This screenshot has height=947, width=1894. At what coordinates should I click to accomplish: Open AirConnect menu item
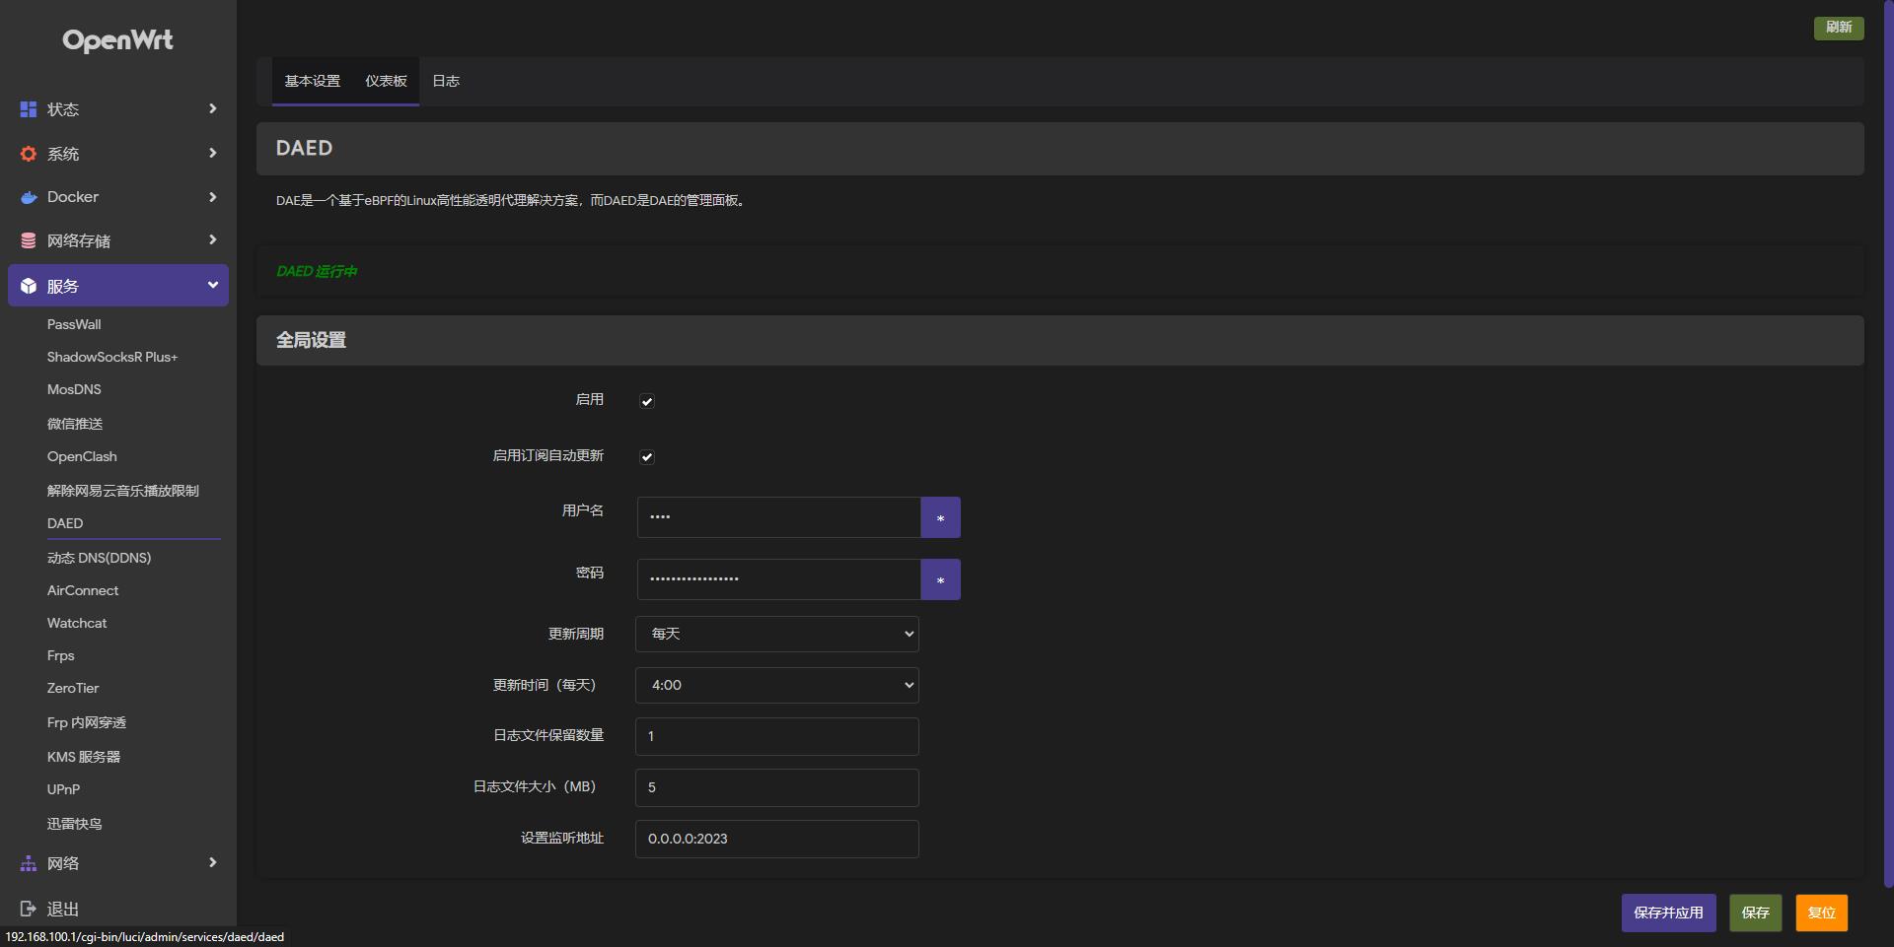pos(83,590)
